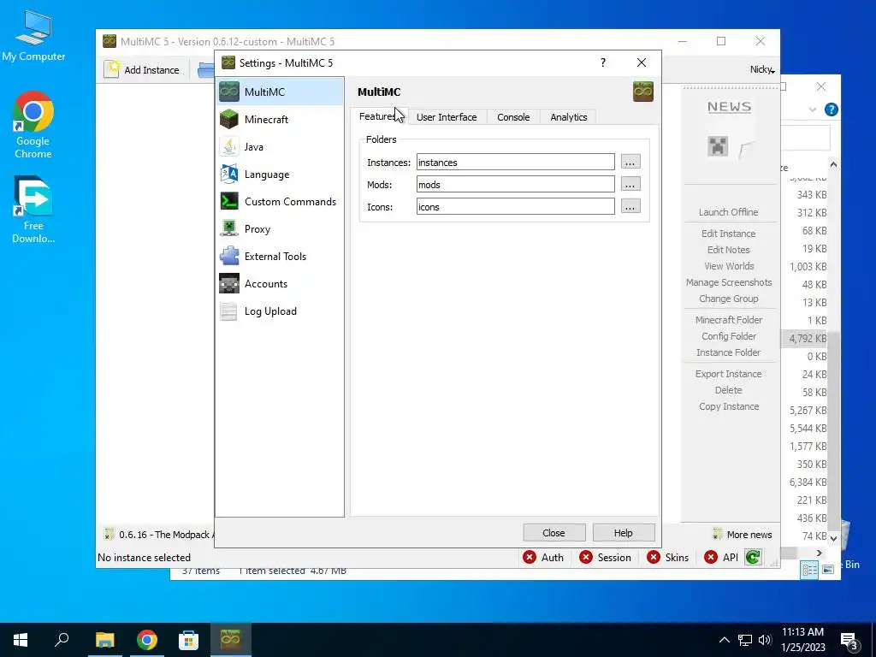Browse for Instances folder
The height and width of the screenshot is (657, 876).
(630, 162)
